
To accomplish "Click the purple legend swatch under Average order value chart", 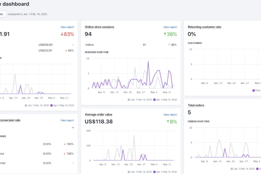I will 155,172.
